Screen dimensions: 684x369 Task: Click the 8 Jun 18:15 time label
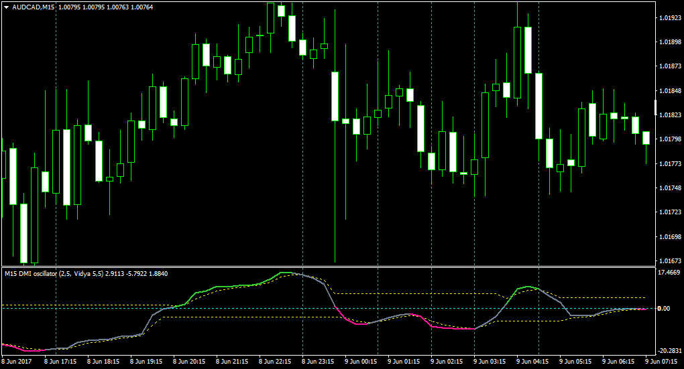coord(103,361)
